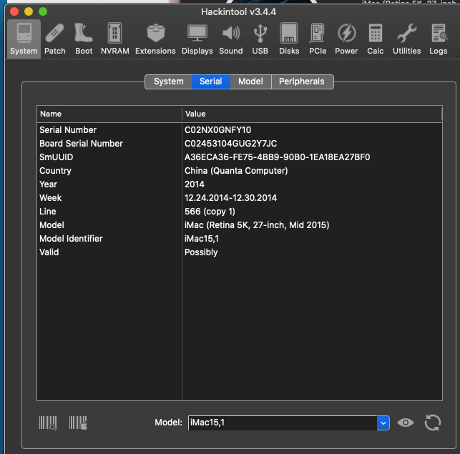
Task: Open the System toolbar section
Action: tap(24, 39)
